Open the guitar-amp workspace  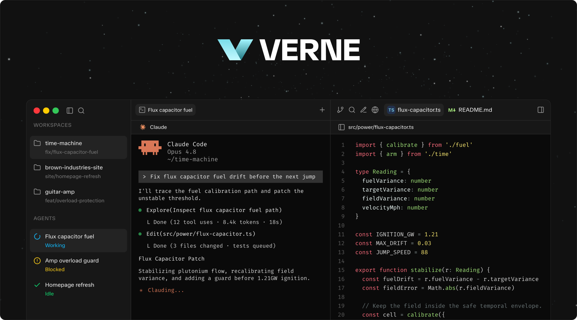(78, 196)
